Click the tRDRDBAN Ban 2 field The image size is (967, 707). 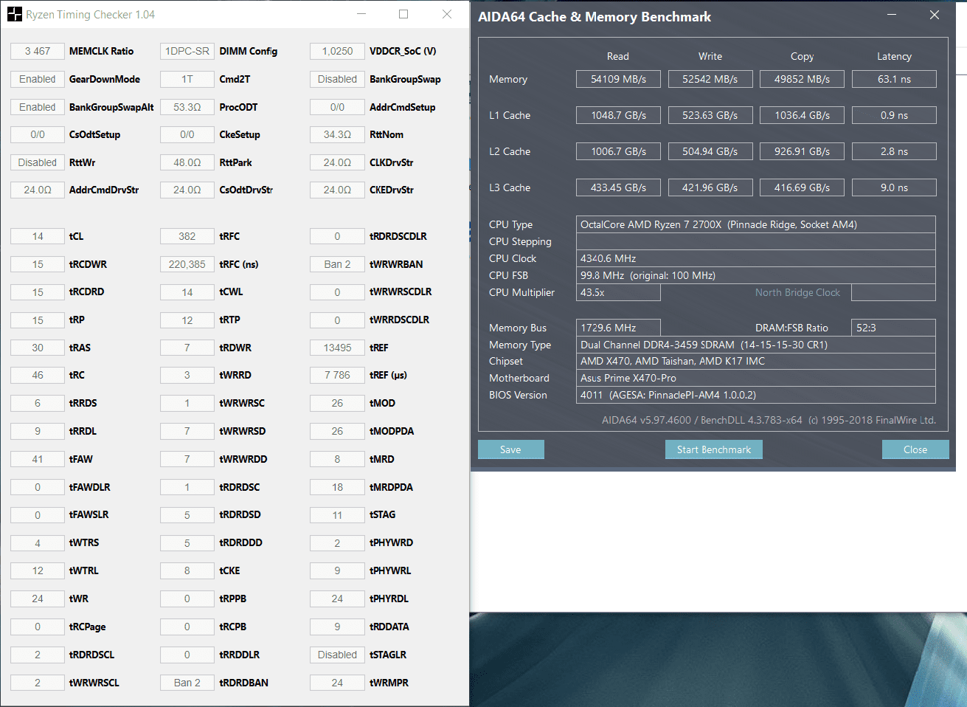click(187, 683)
